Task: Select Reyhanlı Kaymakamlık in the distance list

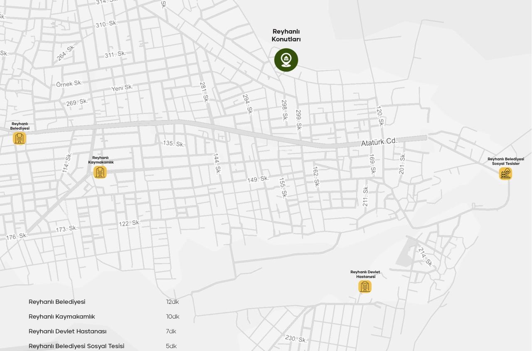Action: click(x=62, y=317)
